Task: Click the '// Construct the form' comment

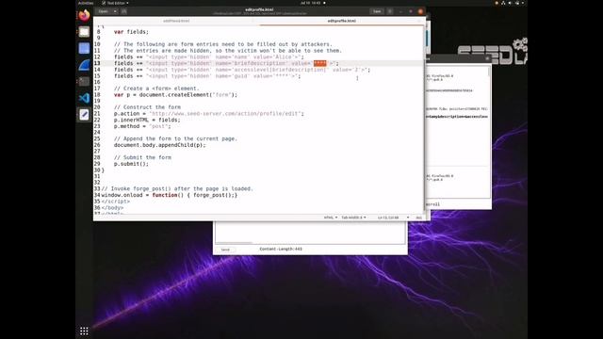Action: pos(147,107)
